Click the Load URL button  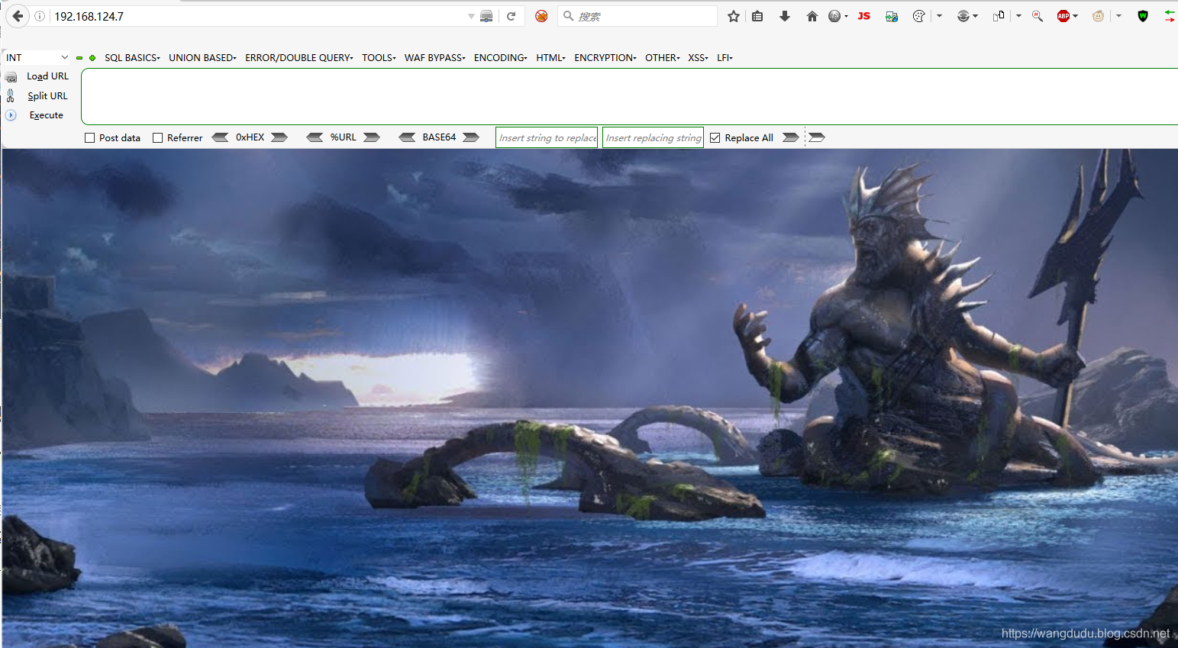(x=47, y=76)
